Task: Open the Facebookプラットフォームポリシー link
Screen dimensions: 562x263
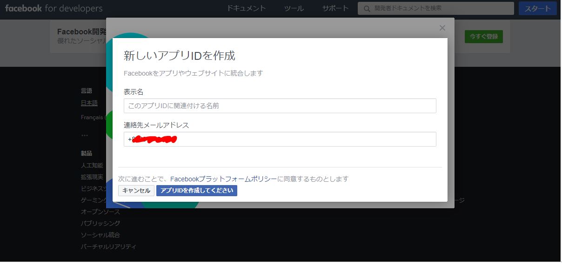Action: (224, 179)
